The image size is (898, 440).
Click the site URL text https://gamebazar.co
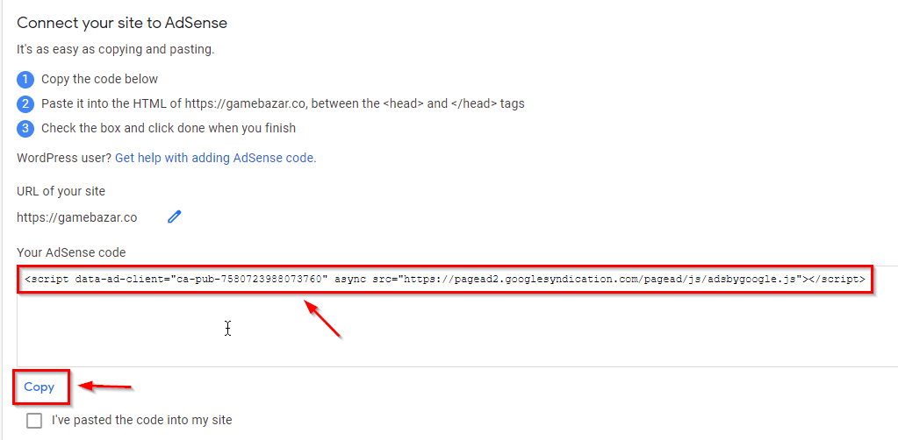pyautogui.click(x=76, y=218)
